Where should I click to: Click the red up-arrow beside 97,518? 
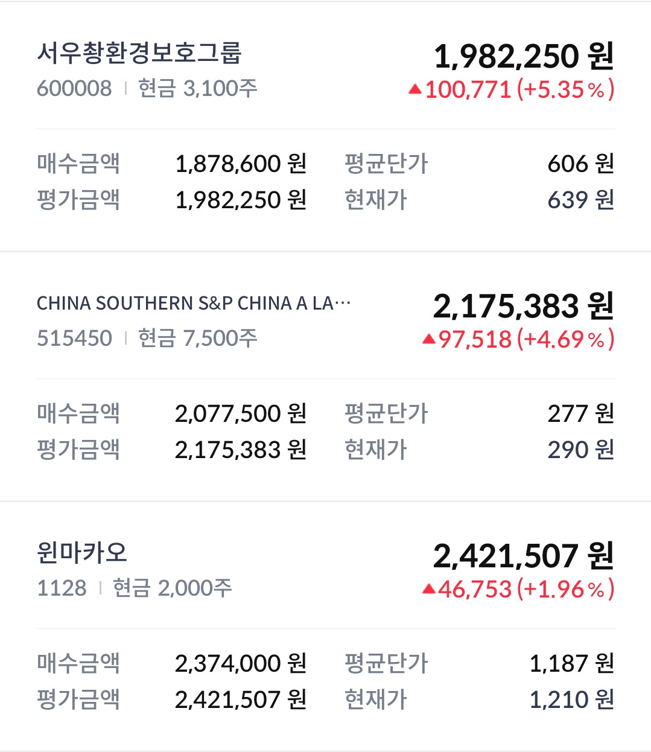(x=428, y=339)
